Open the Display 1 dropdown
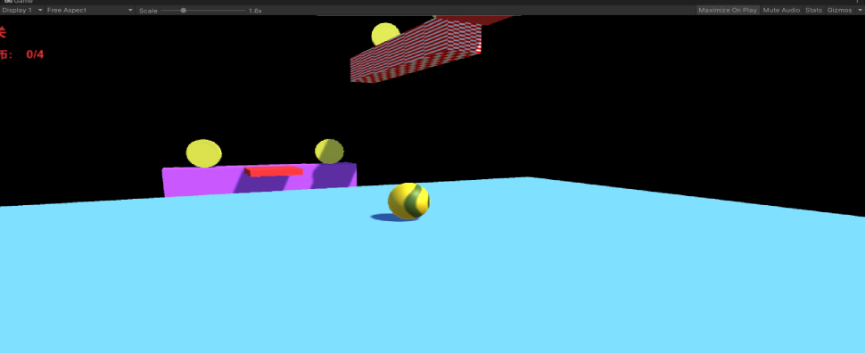 [22, 10]
